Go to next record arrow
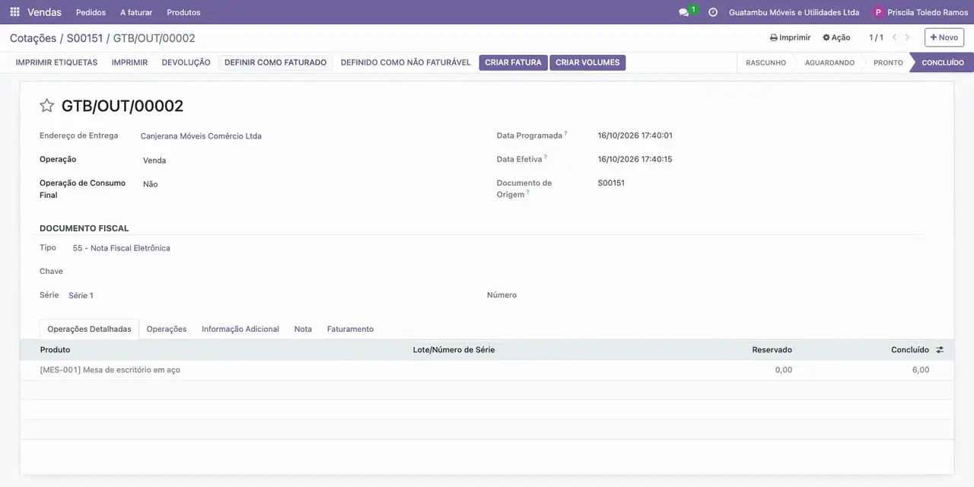Screen dimensions: 974x487 pos(907,37)
